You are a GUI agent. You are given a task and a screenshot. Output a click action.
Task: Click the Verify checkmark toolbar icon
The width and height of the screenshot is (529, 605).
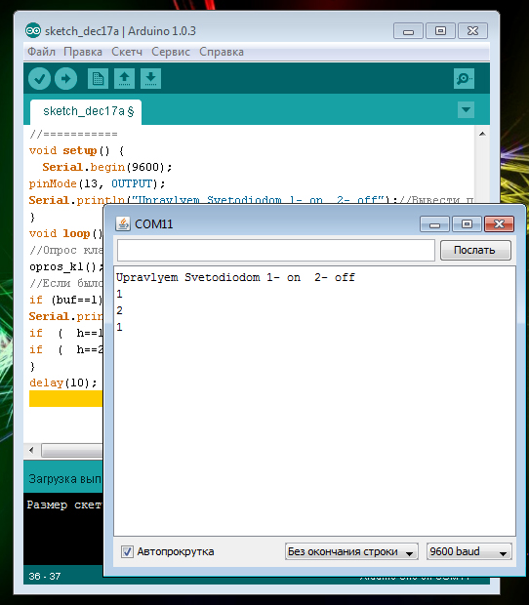coord(39,79)
